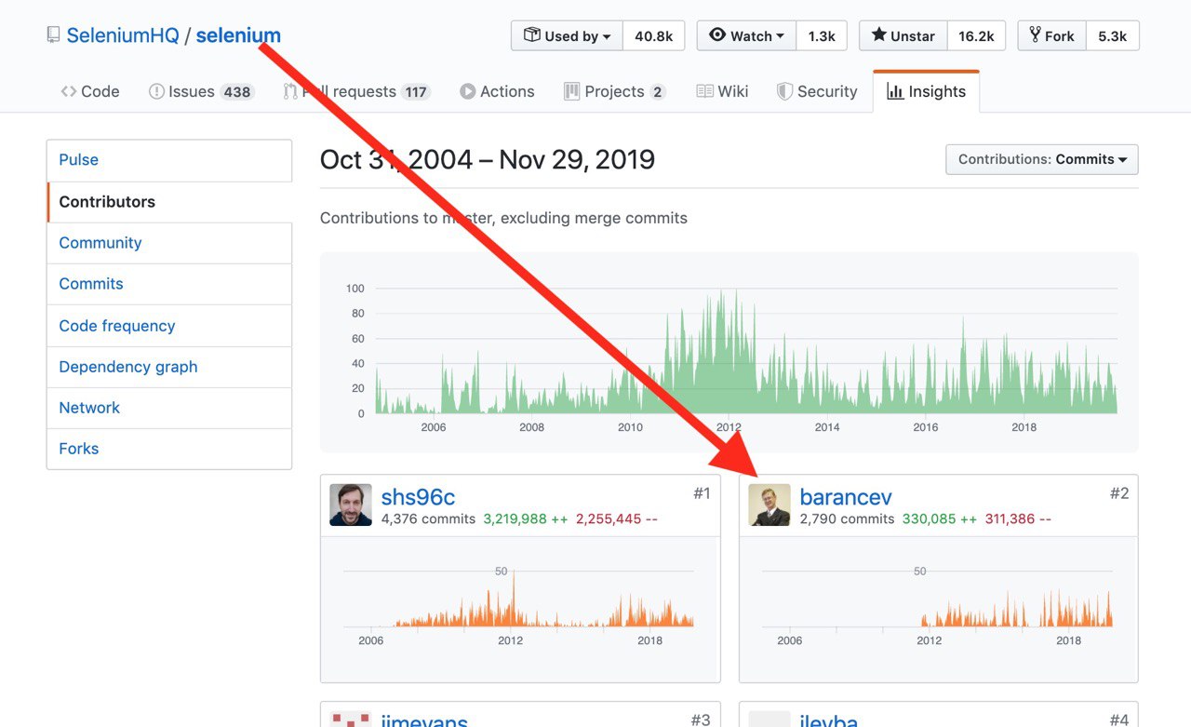Viewport: 1191px width, 727px height.
Task: Click jimevans's avatar
Action: pyautogui.click(x=351, y=719)
